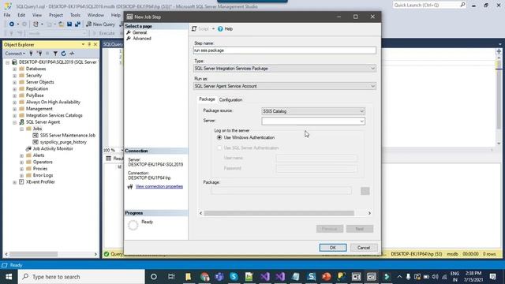This screenshot has height=284, width=505.
Task: Open the Server combo box dropdown
Action: pos(361,121)
